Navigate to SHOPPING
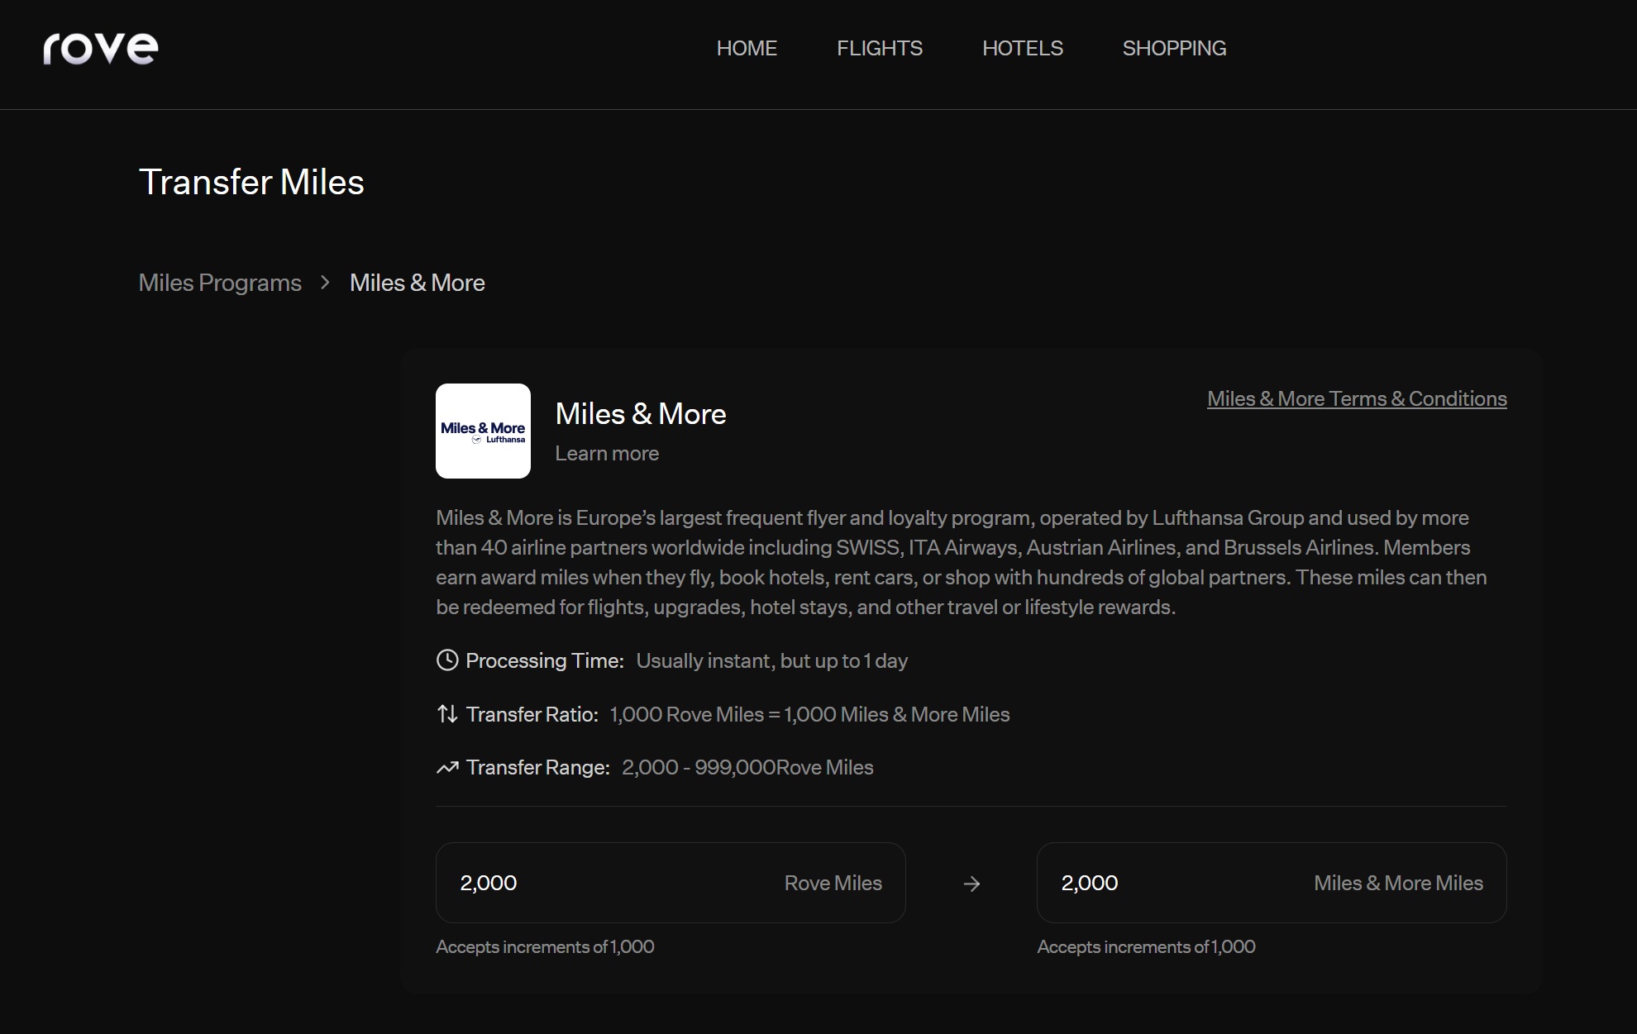Viewport: 1637px width, 1034px height. tap(1174, 49)
